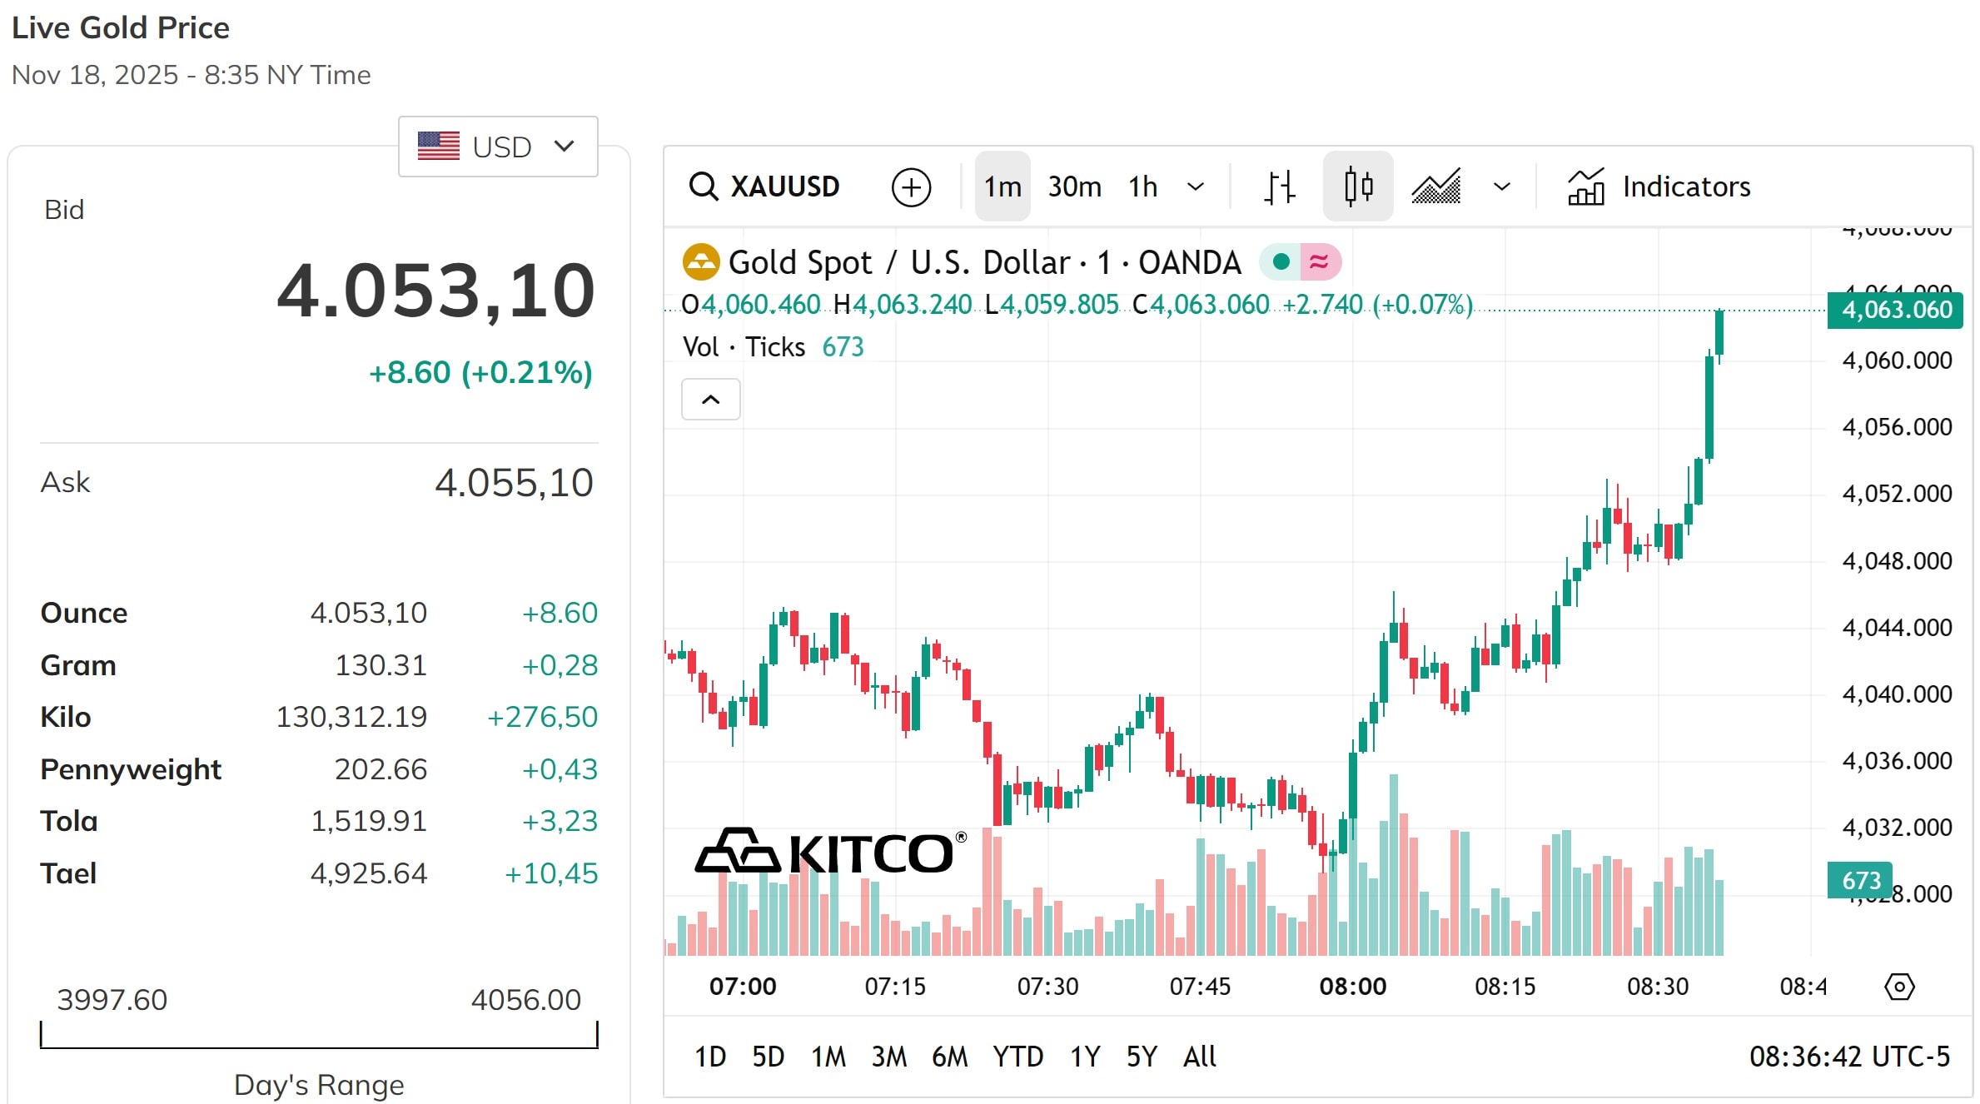Image resolution: width=1980 pixels, height=1104 pixels.
Task: Open the USD currency dropdown
Action: tap(497, 147)
